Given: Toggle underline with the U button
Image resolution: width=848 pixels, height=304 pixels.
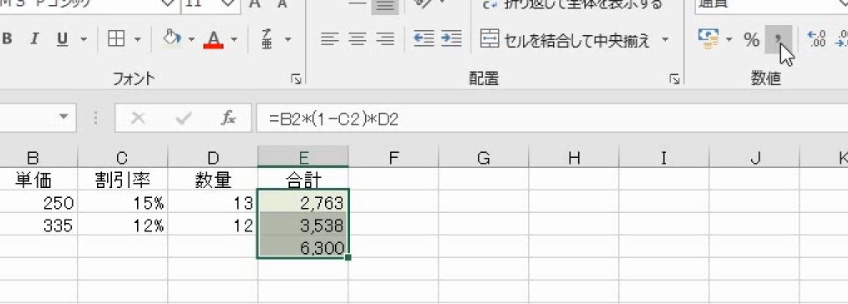Looking at the screenshot, I should coord(63,39).
